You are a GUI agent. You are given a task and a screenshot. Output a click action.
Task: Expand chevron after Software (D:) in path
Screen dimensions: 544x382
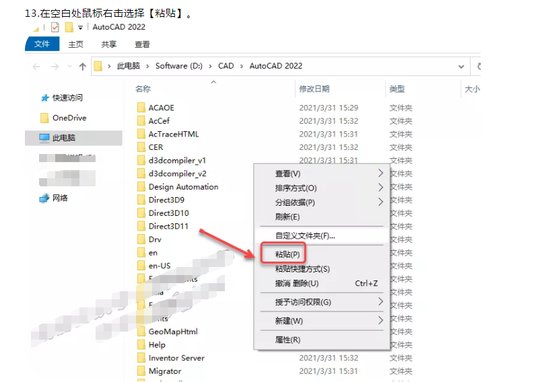pos(210,66)
